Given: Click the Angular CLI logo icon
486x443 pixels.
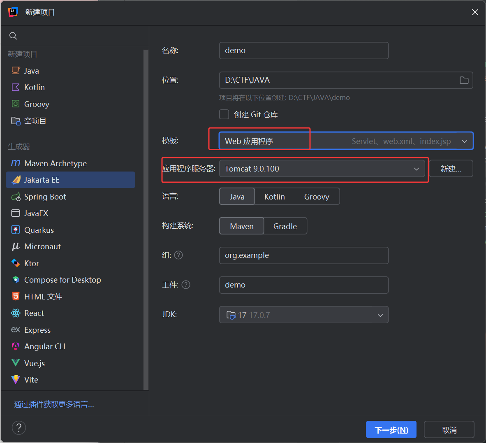Looking at the screenshot, I should 16,346.
